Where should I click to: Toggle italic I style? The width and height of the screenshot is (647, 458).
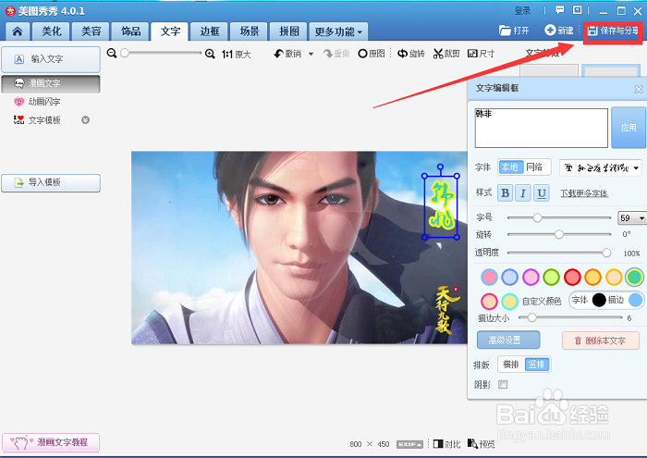tap(523, 192)
